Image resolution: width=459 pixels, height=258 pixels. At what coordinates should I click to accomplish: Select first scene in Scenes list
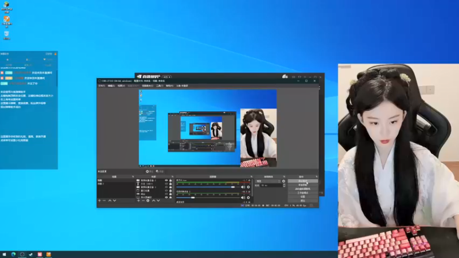[x=116, y=181]
